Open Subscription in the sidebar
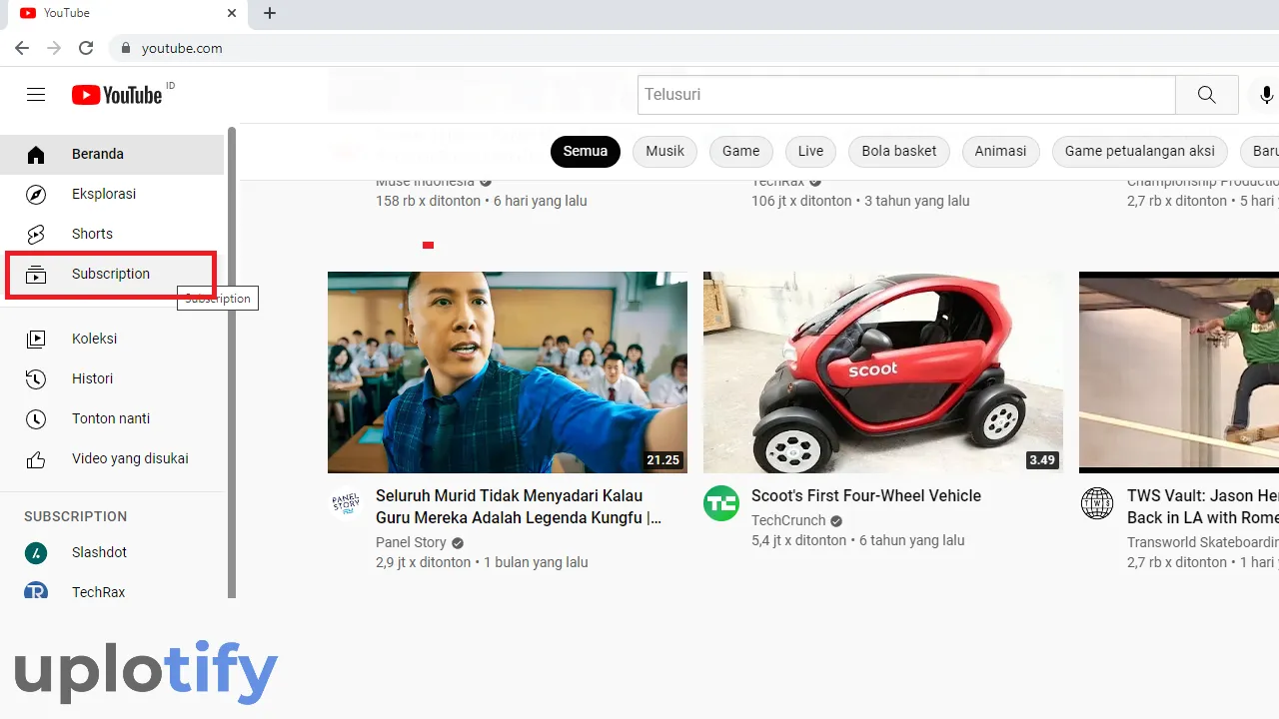Image resolution: width=1279 pixels, height=719 pixels. pos(111,275)
